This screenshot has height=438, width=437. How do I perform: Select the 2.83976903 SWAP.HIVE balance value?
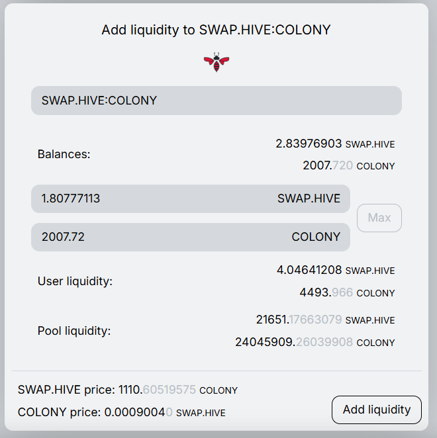coord(335,144)
